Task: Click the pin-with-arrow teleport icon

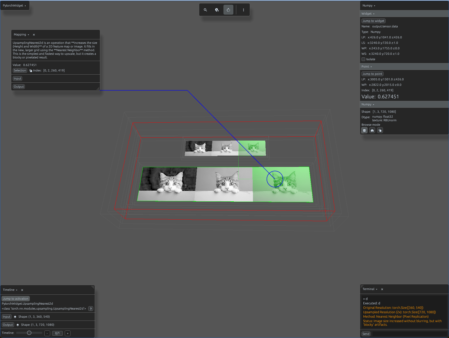Action: [217, 10]
